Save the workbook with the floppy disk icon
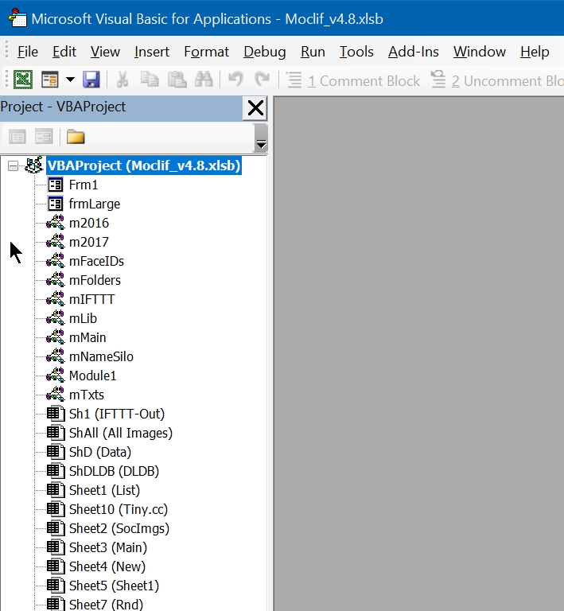The height and width of the screenshot is (611, 564). click(x=91, y=80)
